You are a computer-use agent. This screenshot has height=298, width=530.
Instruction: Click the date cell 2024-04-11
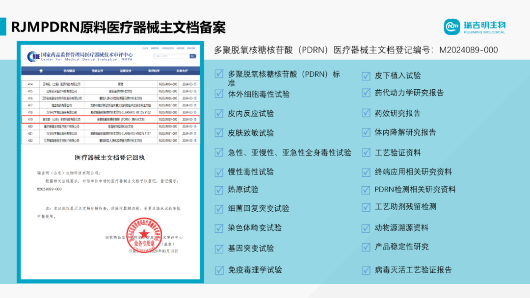[189, 134]
